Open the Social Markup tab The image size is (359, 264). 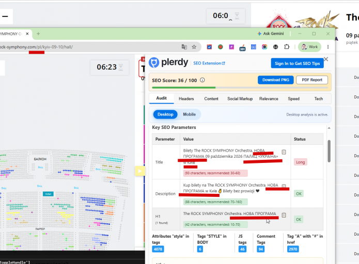[x=240, y=99]
